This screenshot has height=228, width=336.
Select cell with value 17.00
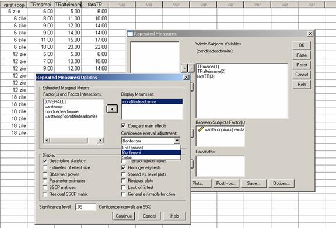pos(95,40)
